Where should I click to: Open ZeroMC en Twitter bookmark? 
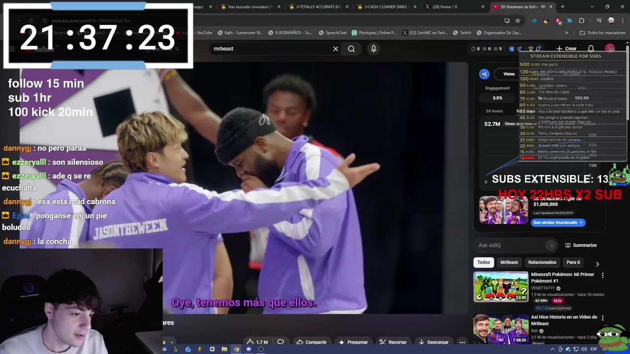tap(425, 33)
